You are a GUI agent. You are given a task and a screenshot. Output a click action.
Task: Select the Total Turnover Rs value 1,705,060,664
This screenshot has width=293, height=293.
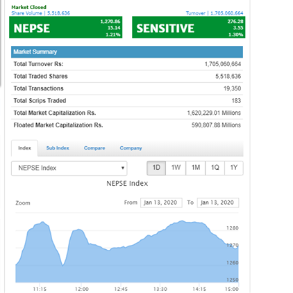tap(223, 64)
